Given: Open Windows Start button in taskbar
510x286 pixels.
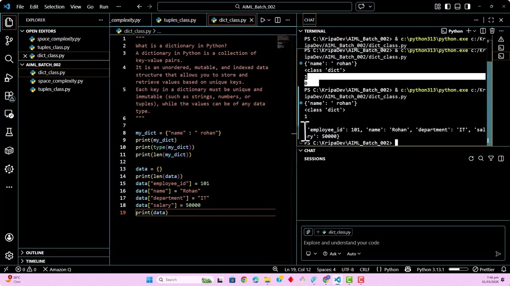Looking at the screenshot, I should point(149,280).
